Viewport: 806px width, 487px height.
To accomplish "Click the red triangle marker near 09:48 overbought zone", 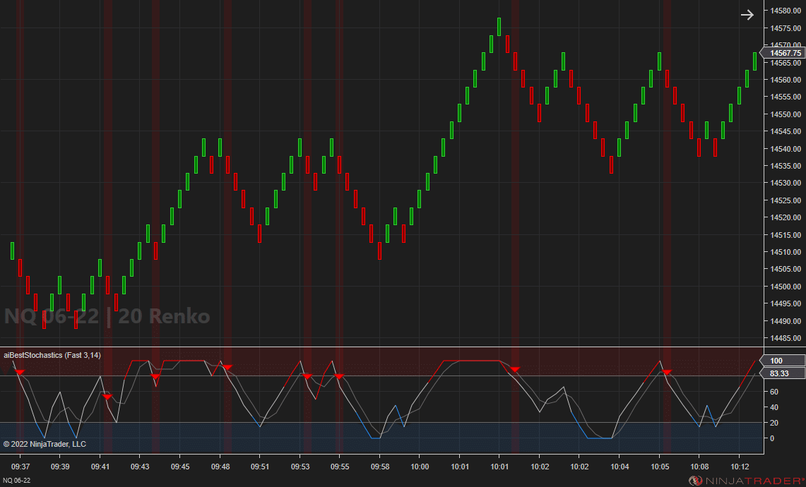I will coord(226,367).
